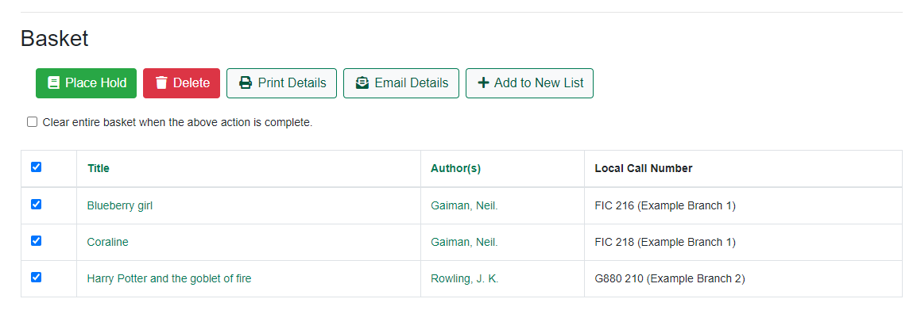Click Gaiman, Neil. author link for Coraline
This screenshot has width=917, height=318.
464,242
